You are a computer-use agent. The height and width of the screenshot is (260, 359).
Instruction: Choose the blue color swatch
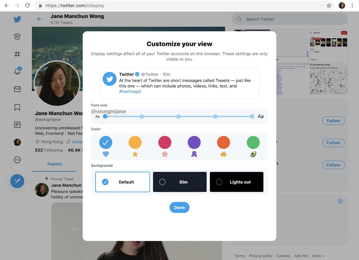tap(106, 142)
